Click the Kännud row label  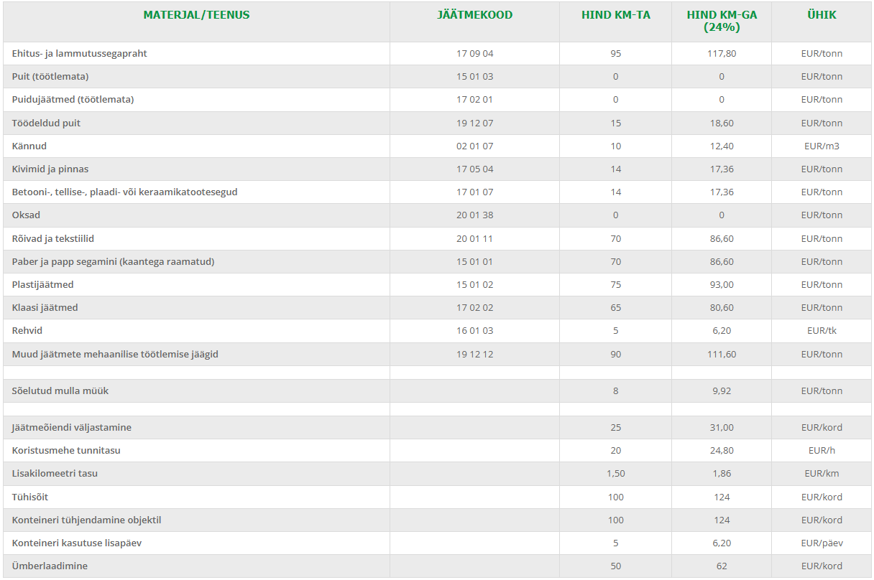29,146
